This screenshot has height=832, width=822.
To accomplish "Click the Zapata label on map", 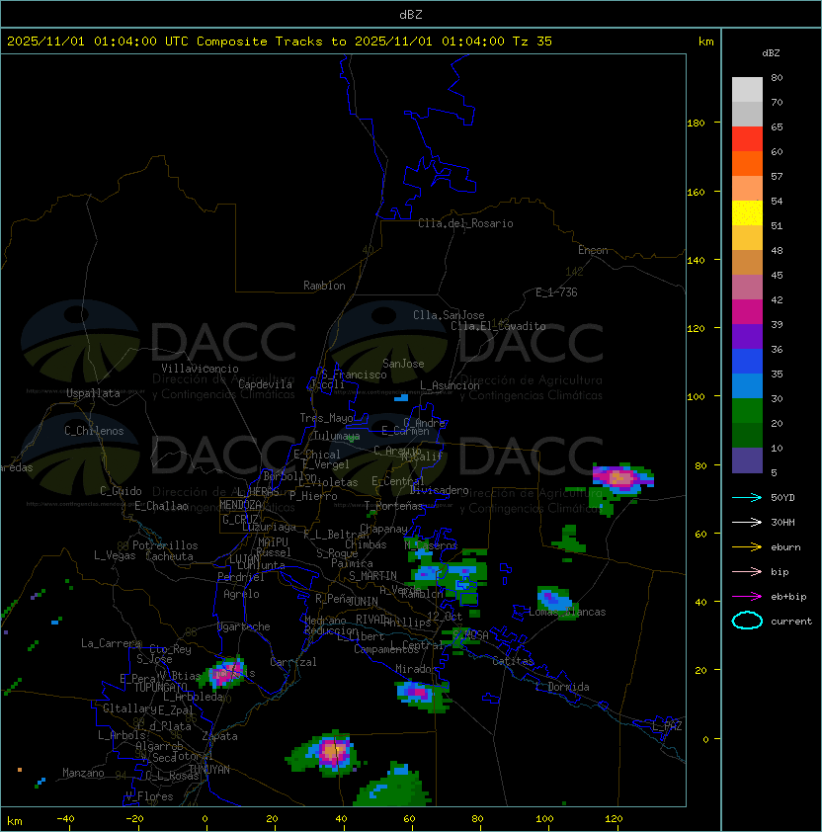I will click(219, 736).
